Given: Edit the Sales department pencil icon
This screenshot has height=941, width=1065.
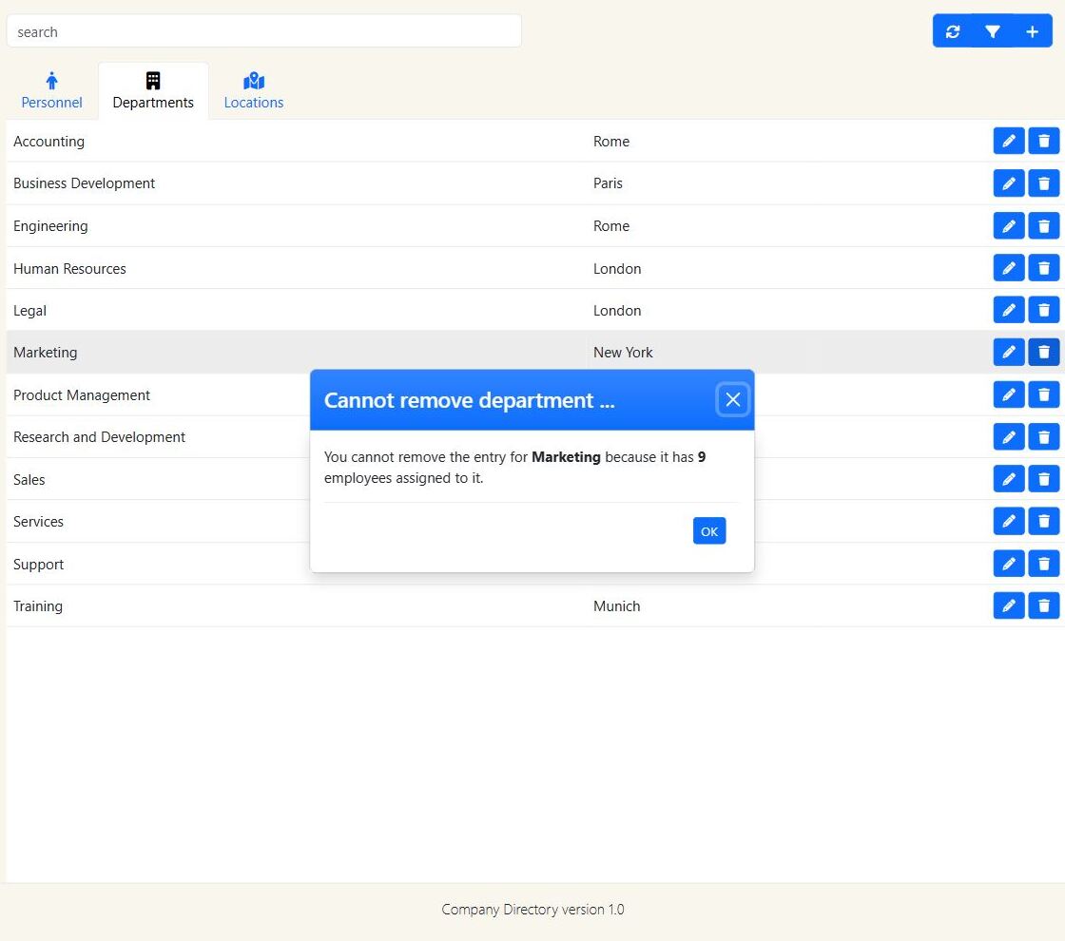Looking at the screenshot, I should 1009,479.
